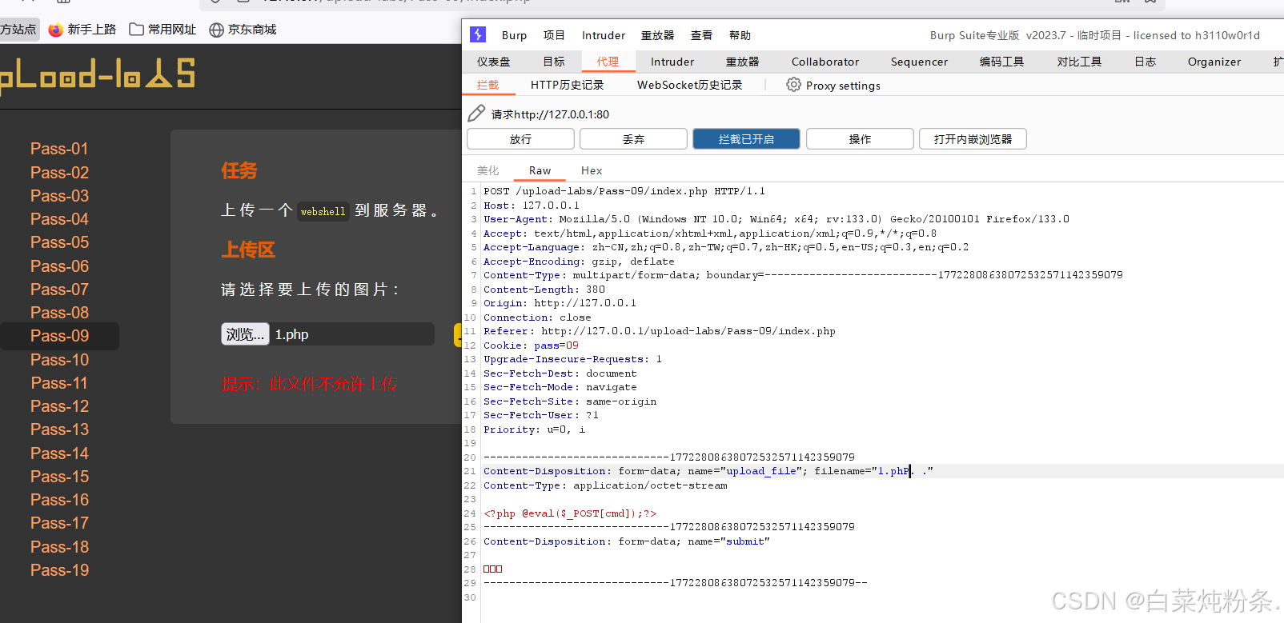Click the POST /upload-labs/Pass-09/index.php request line
The height and width of the screenshot is (623, 1284).
(624, 191)
